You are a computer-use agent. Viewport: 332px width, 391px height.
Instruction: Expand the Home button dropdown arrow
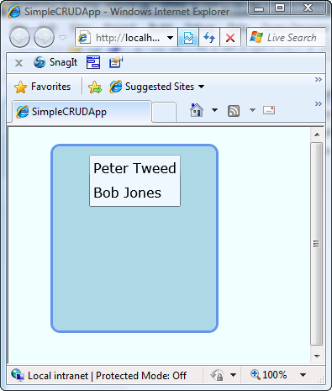(214, 110)
